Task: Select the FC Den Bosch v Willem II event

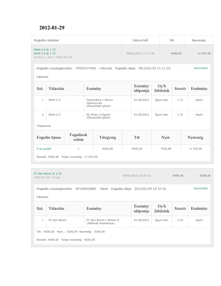Action: click(103, 222)
